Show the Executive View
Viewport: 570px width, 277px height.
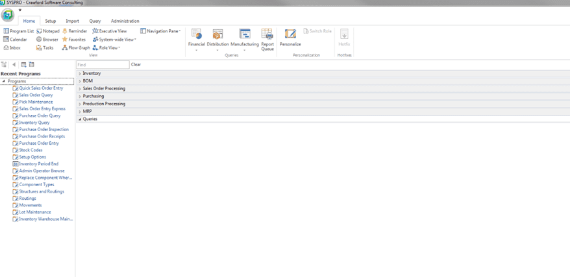(110, 31)
